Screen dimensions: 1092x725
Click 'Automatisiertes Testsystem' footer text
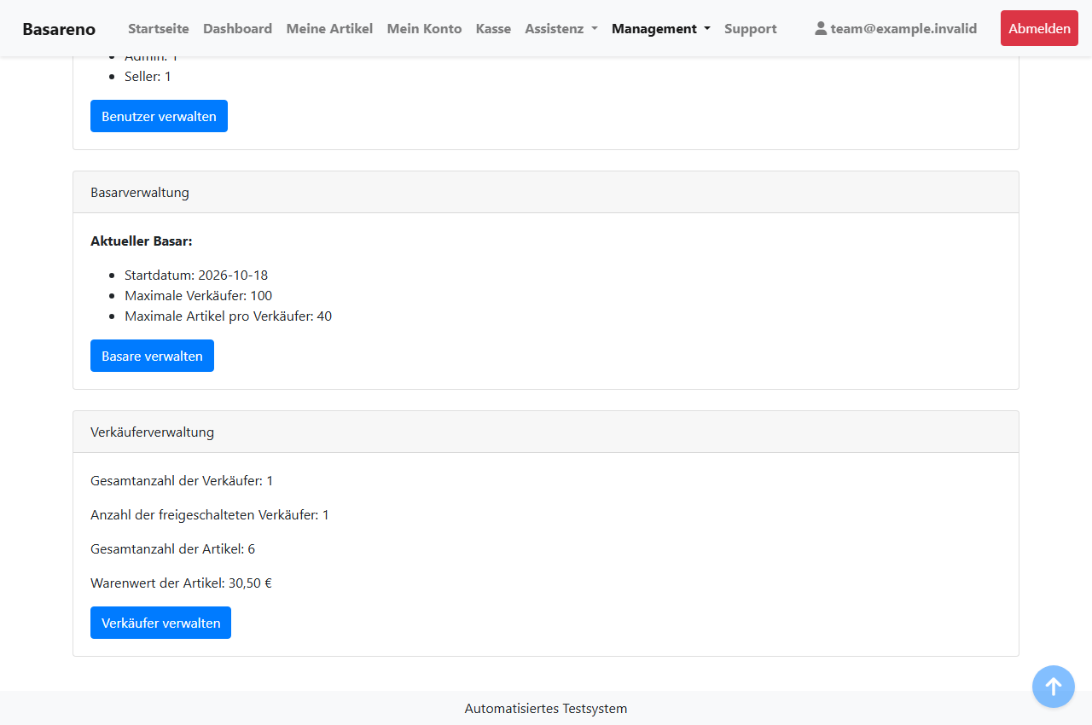coord(546,708)
